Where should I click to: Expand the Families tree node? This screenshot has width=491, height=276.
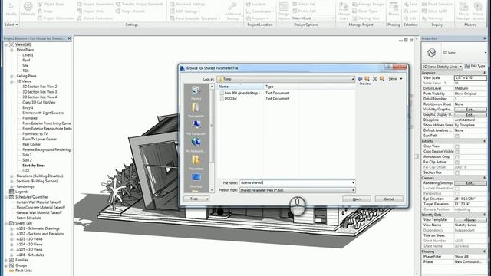[6, 260]
